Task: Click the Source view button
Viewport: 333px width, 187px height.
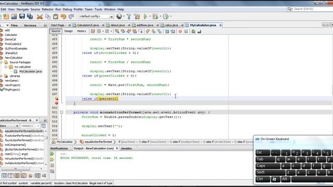Action: 56,31
